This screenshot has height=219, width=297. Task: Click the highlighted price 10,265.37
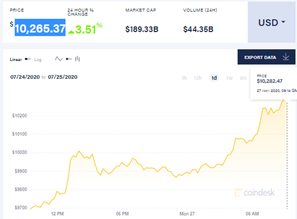pyautogui.click(x=40, y=28)
